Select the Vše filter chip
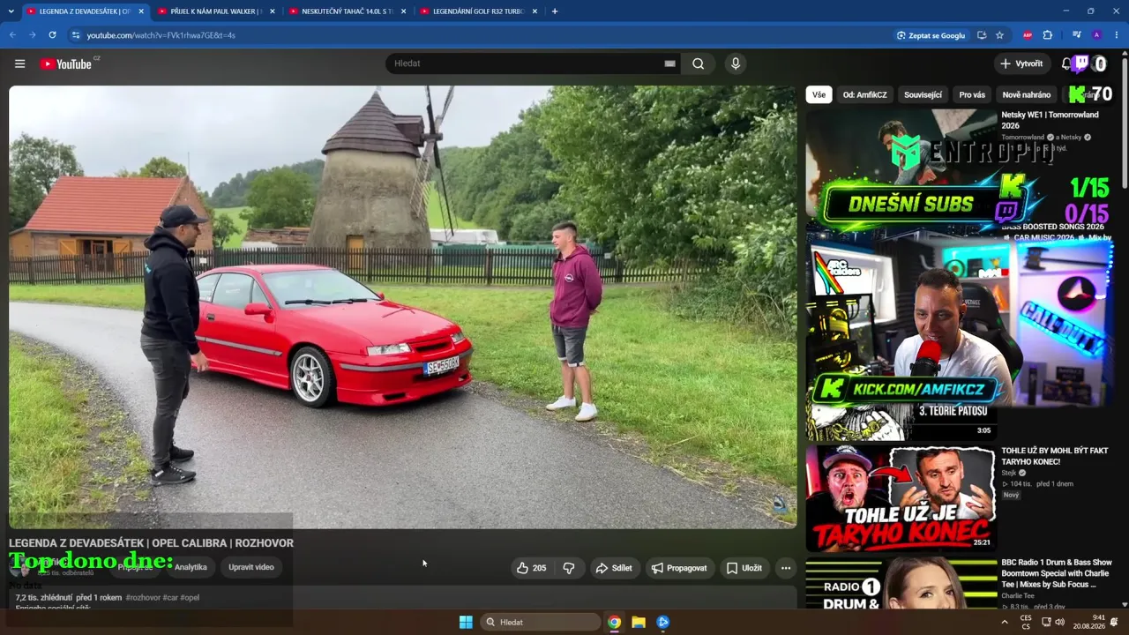The image size is (1129, 635). tap(819, 94)
